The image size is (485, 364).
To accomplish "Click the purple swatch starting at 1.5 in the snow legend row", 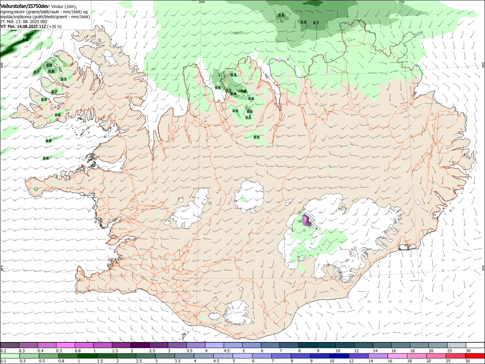I will tap(120, 345).
